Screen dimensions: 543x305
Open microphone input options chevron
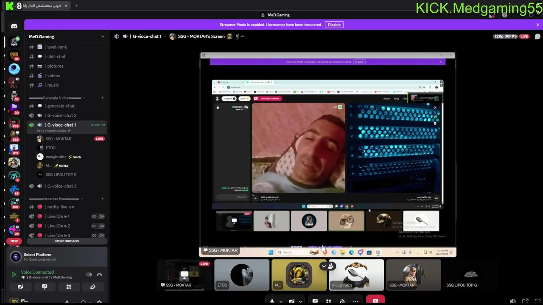281,302
